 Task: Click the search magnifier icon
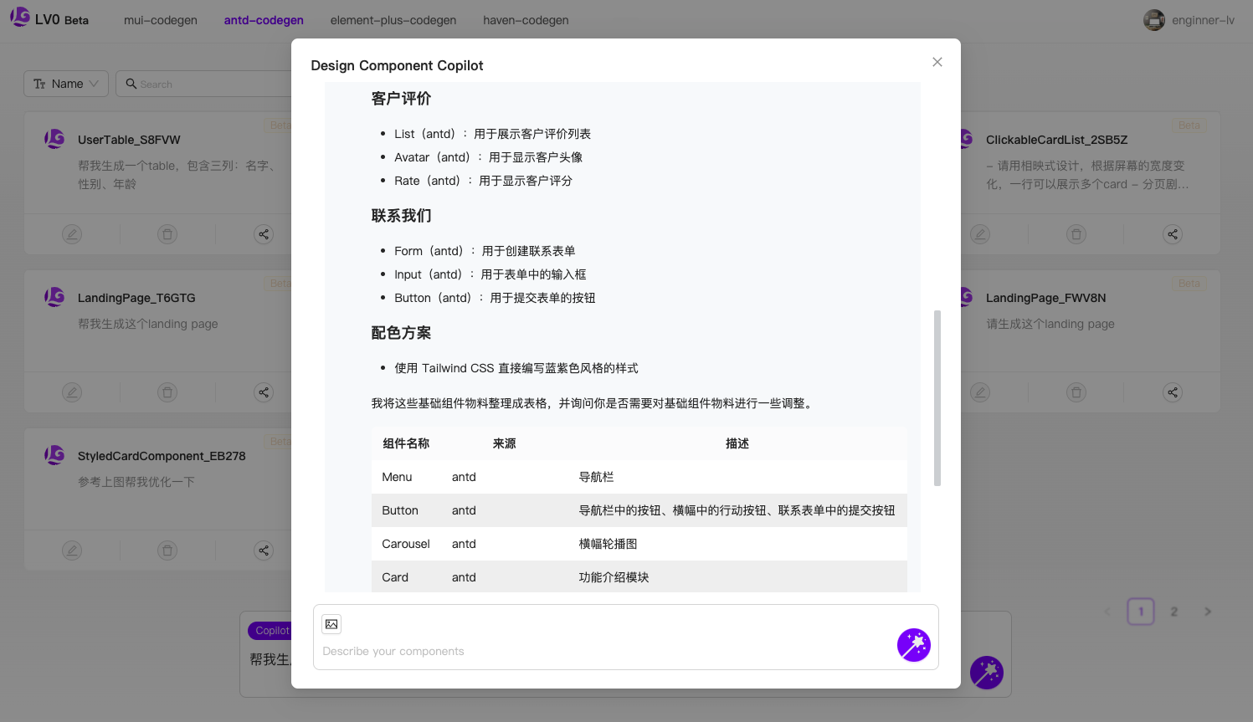(x=131, y=84)
